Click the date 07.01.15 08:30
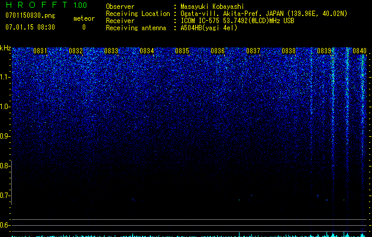The width and height of the screenshot is (372, 237). pos(30,27)
